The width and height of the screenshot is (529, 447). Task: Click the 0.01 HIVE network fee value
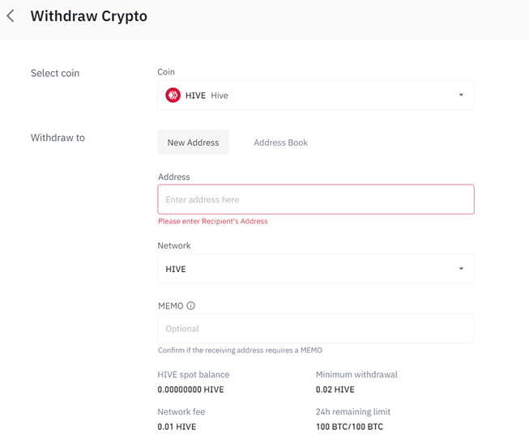pos(177,427)
